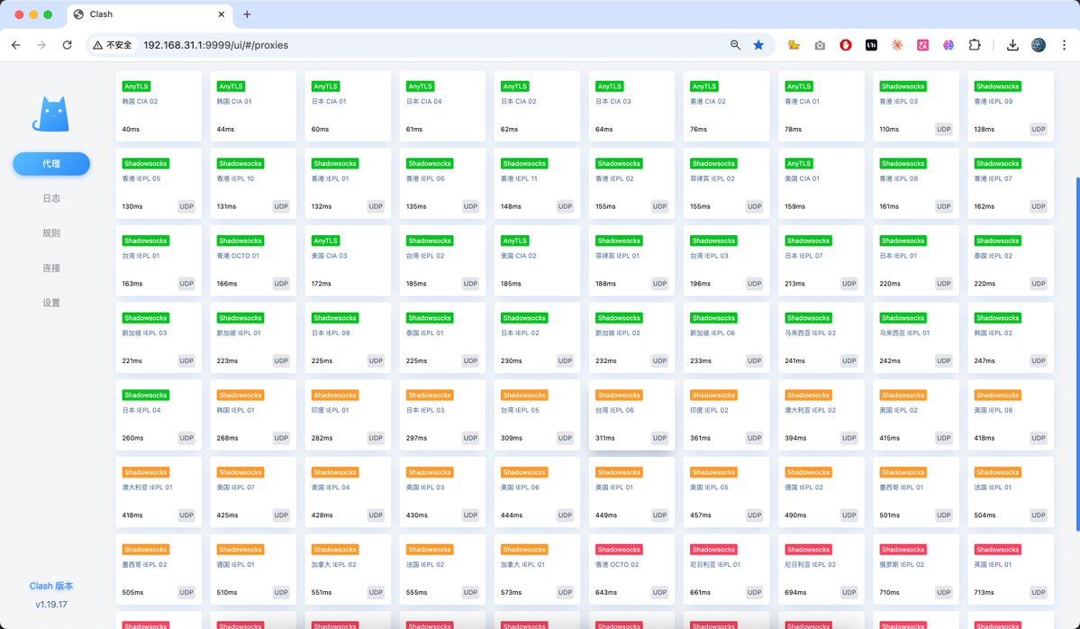Screen dimensions: 1080x629
Task: Click the 573ms latency on 加拿大 IEPL 01
Action: (511, 592)
